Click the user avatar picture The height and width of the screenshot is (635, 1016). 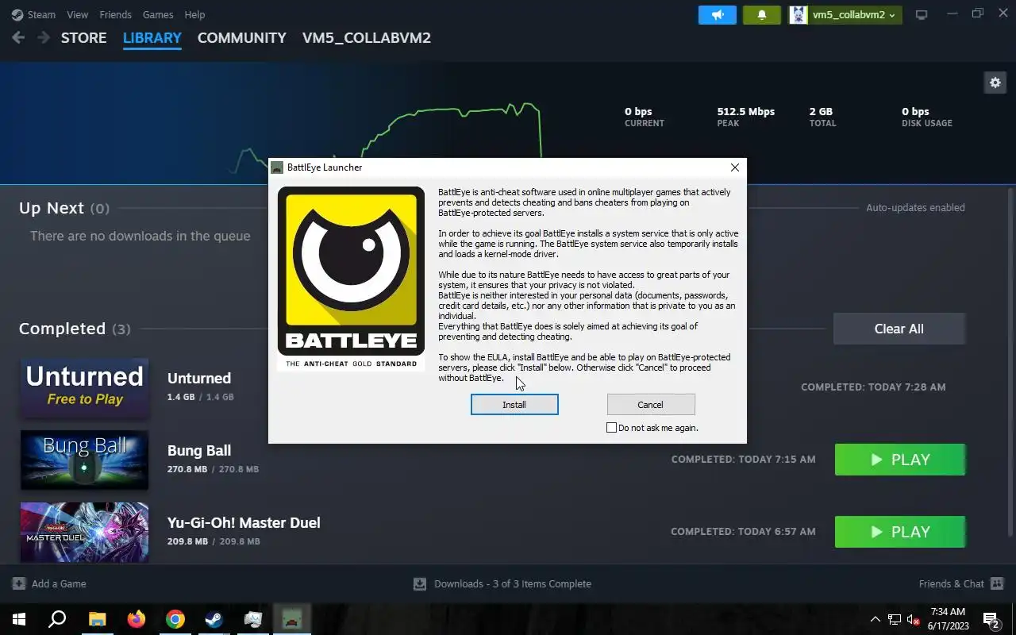[799, 14]
